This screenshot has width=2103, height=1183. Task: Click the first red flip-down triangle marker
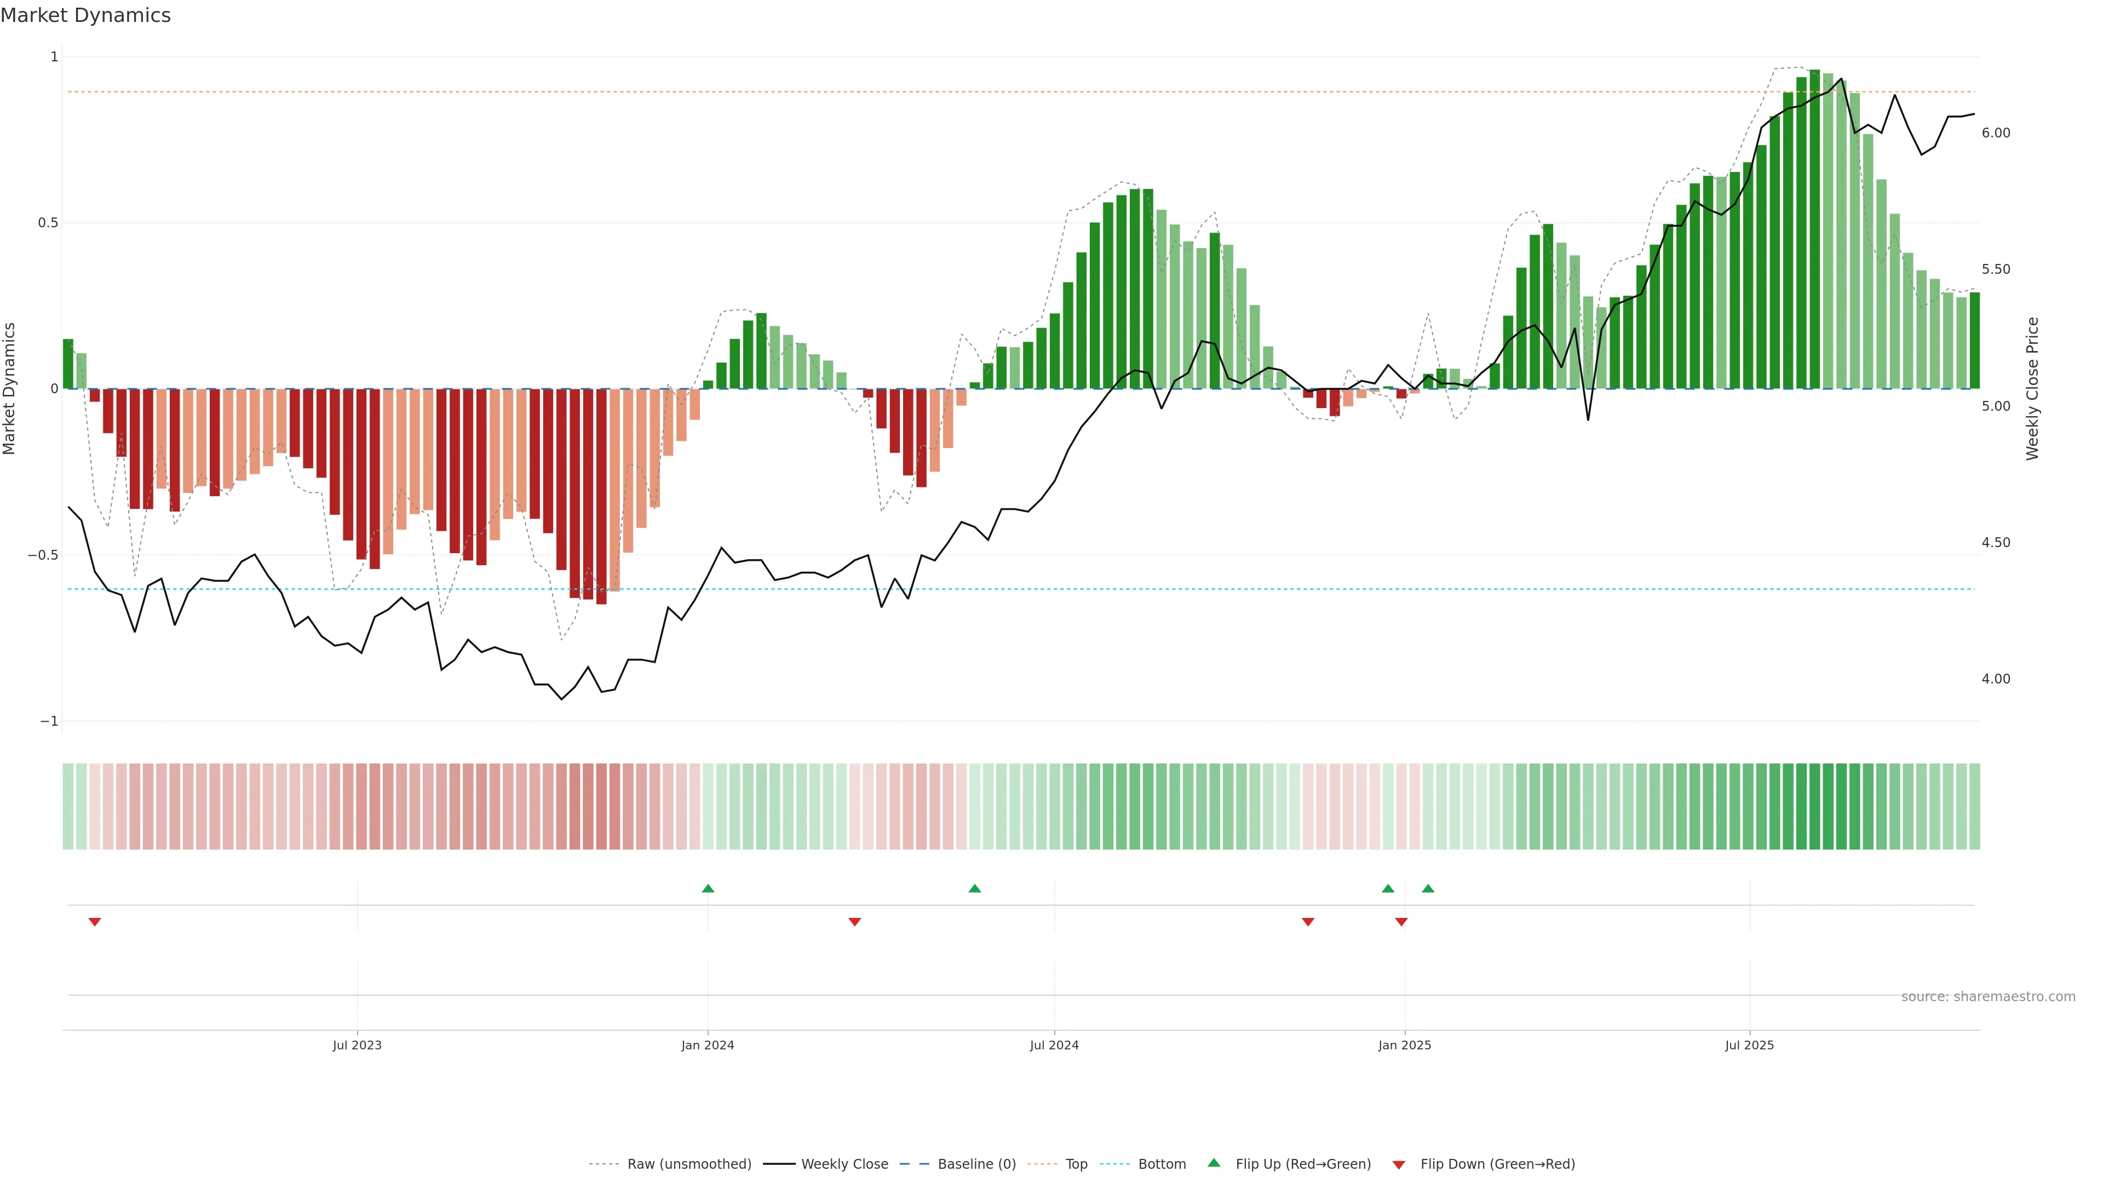click(x=95, y=922)
